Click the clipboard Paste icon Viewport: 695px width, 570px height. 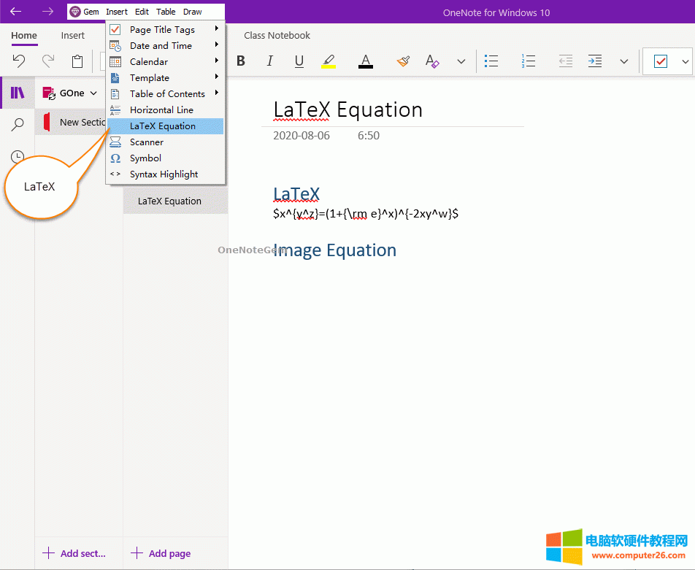pyautogui.click(x=77, y=61)
